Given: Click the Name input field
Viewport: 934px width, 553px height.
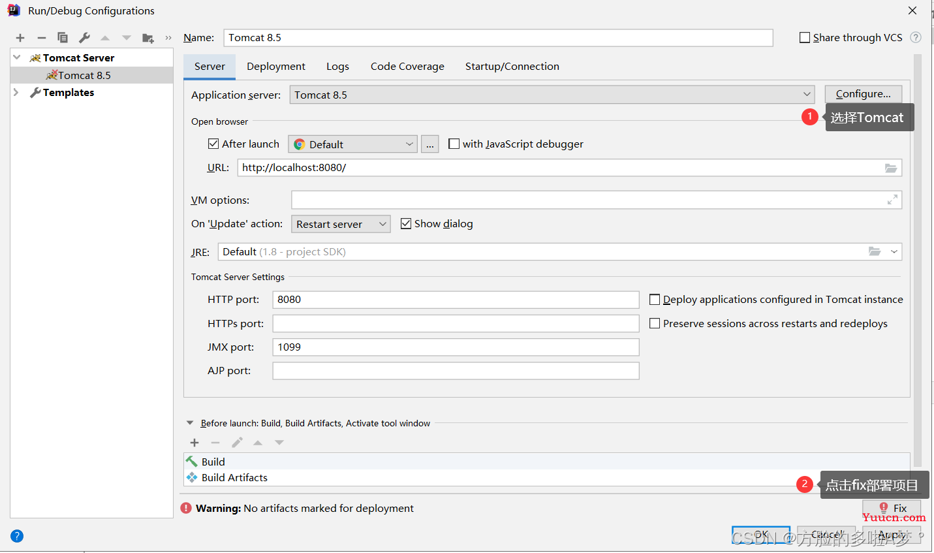Looking at the screenshot, I should pyautogui.click(x=498, y=38).
